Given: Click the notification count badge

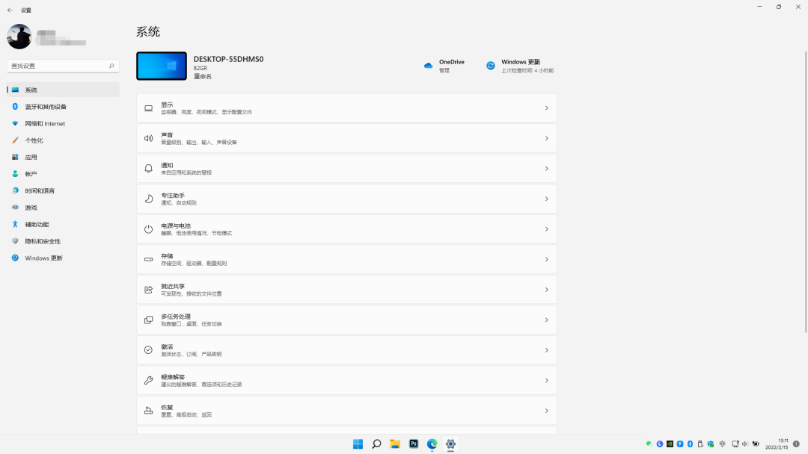Looking at the screenshot, I should pyautogui.click(x=796, y=444).
